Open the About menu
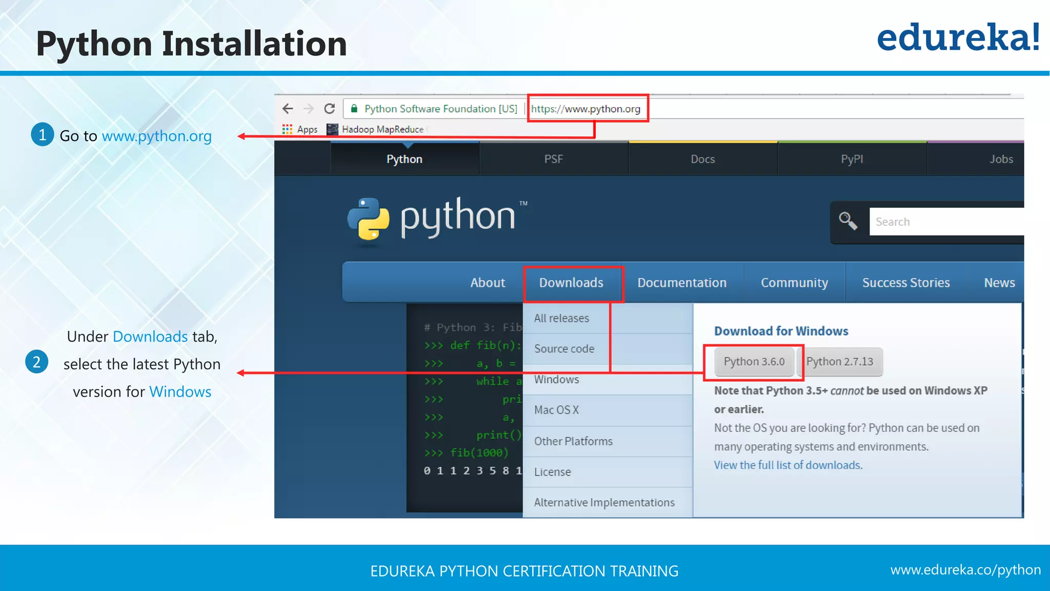This screenshot has height=591, width=1050. (x=488, y=283)
